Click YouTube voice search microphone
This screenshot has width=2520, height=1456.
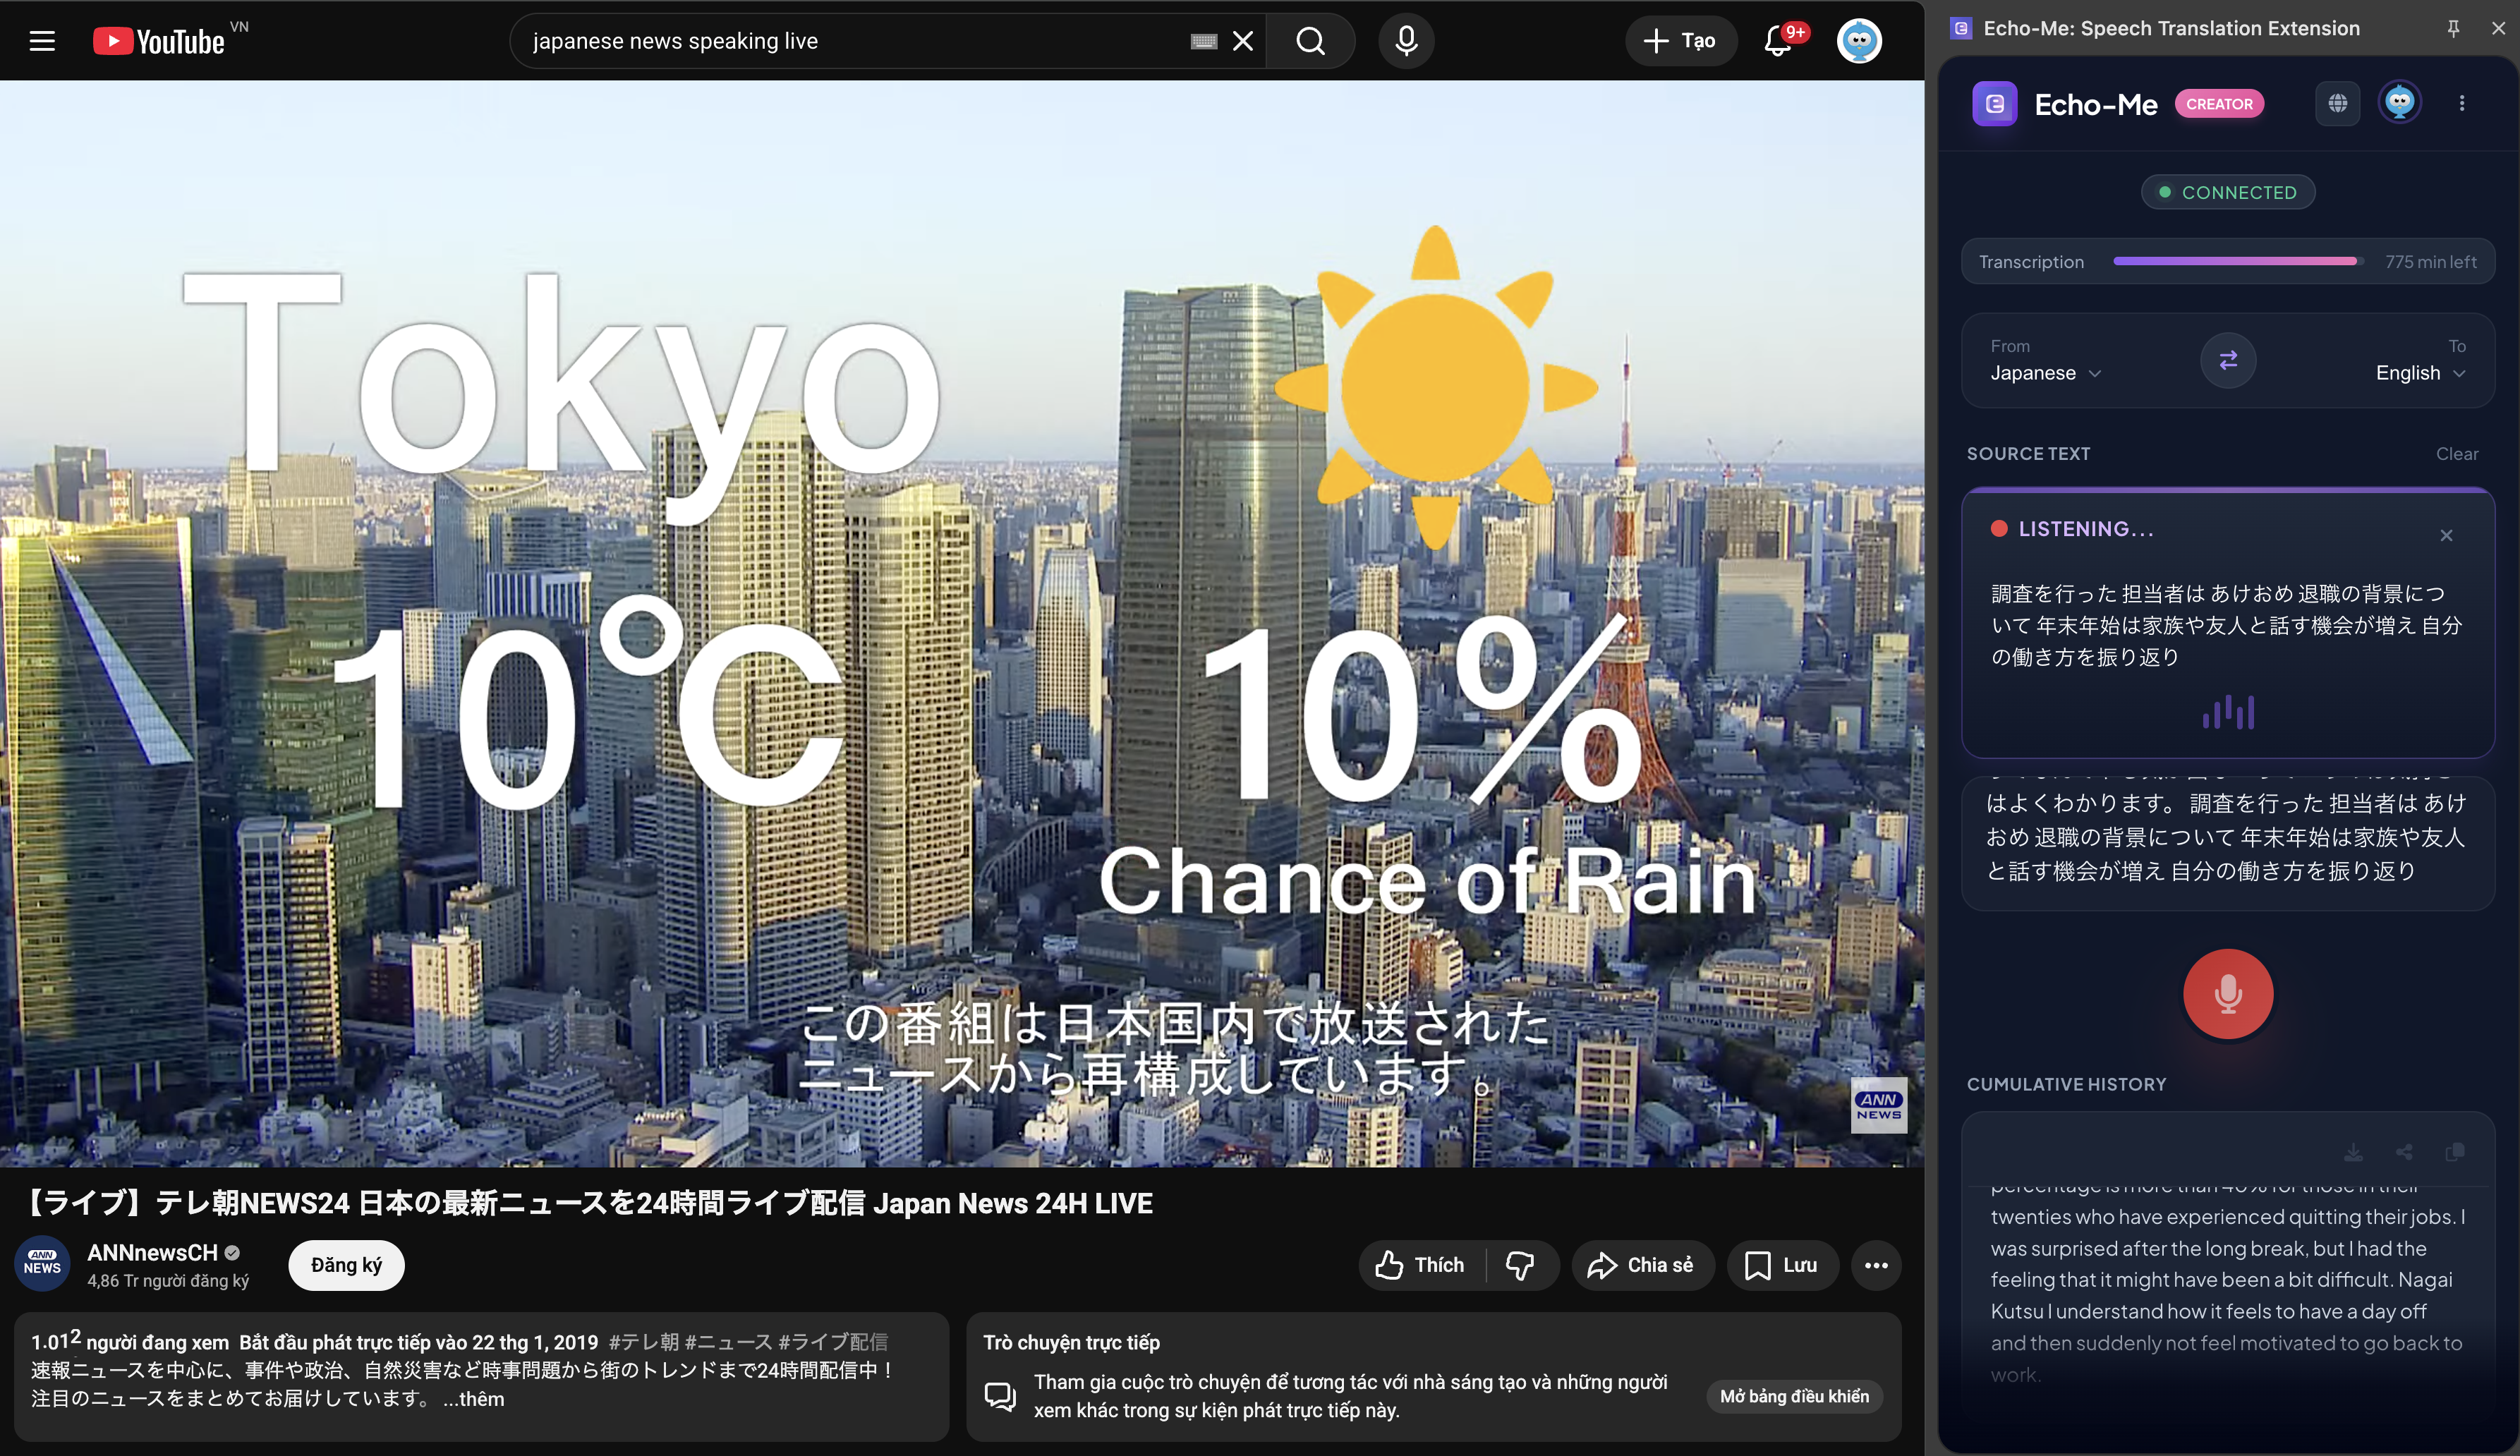tap(1405, 41)
